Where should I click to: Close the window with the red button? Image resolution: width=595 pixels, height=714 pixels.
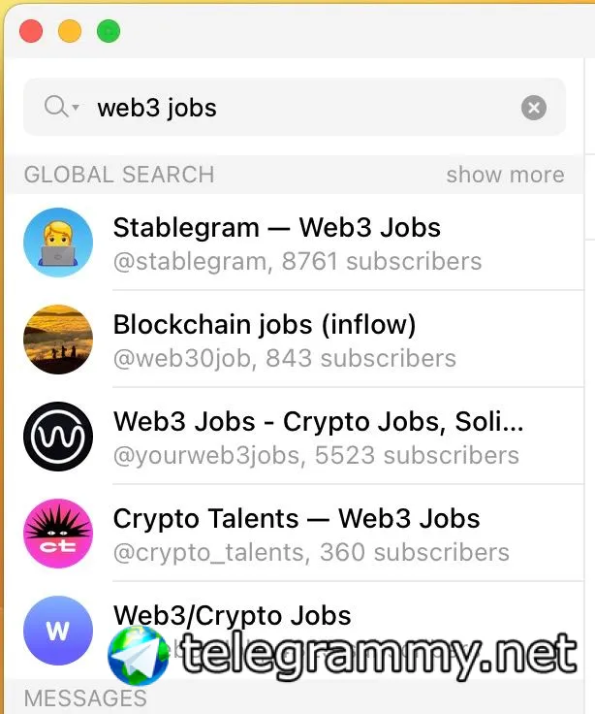point(31,31)
